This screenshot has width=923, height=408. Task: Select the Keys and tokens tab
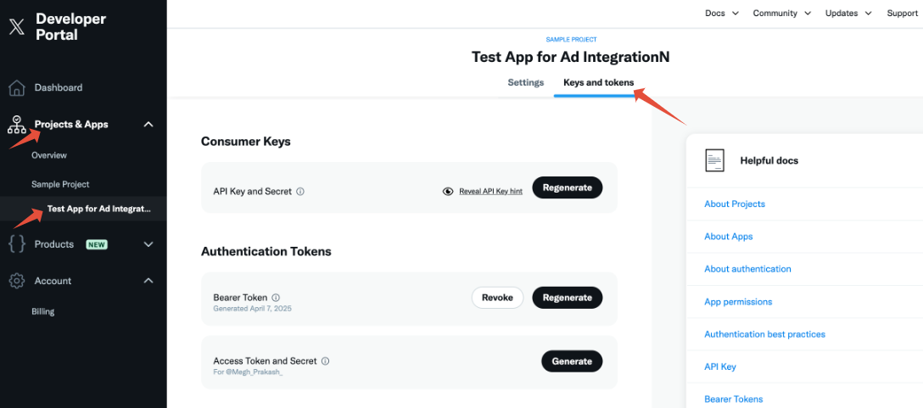click(599, 82)
